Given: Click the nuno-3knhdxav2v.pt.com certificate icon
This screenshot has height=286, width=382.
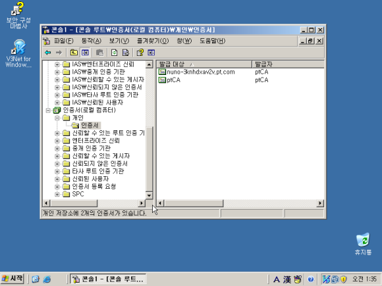Looking at the screenshot, I should (x=162, y=72).
